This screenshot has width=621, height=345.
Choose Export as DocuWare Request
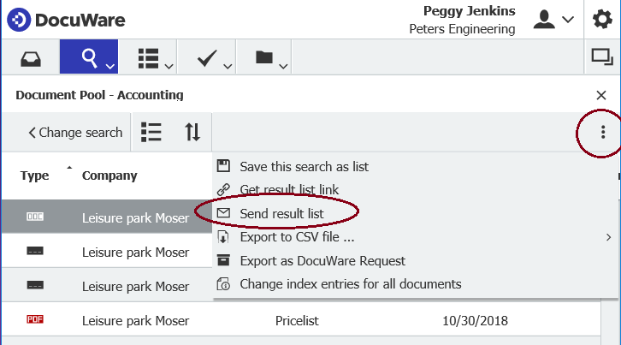[322, 260]
